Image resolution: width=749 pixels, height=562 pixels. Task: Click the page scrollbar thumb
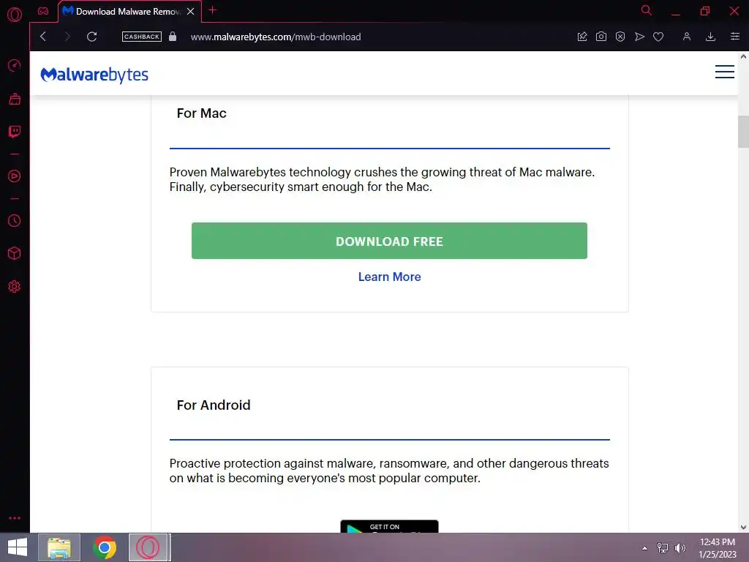743,132
